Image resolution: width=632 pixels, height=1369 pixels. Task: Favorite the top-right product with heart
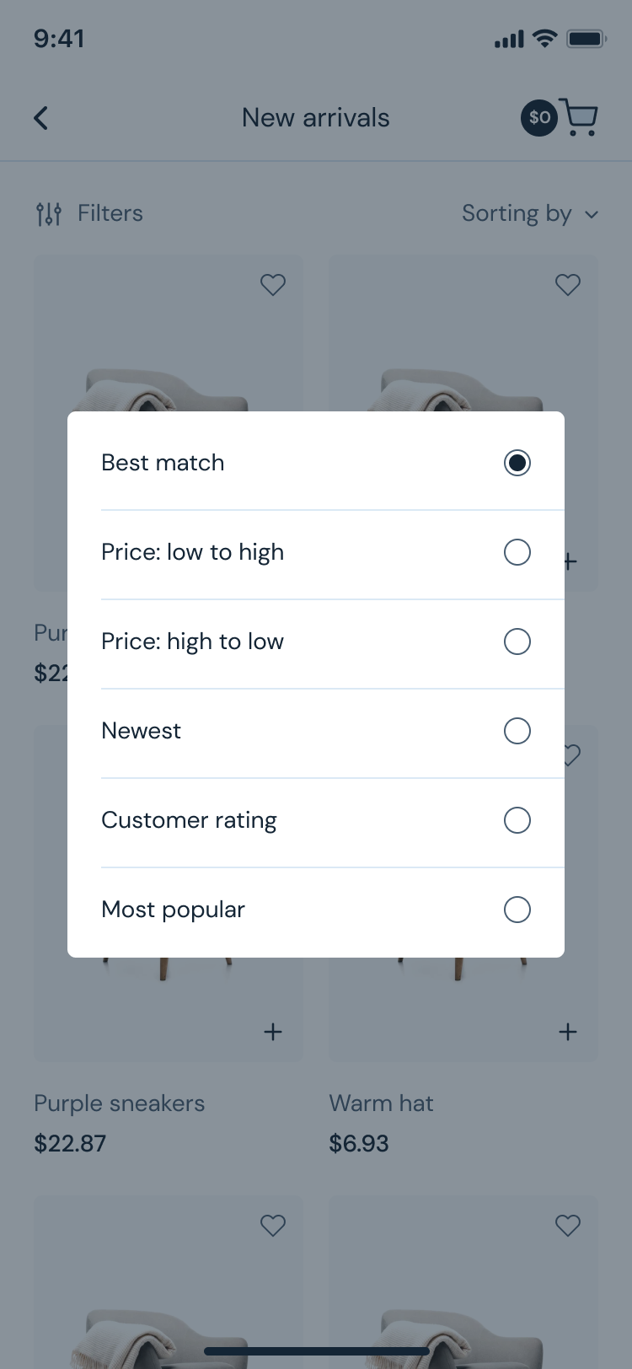click(x=567, y=285)
